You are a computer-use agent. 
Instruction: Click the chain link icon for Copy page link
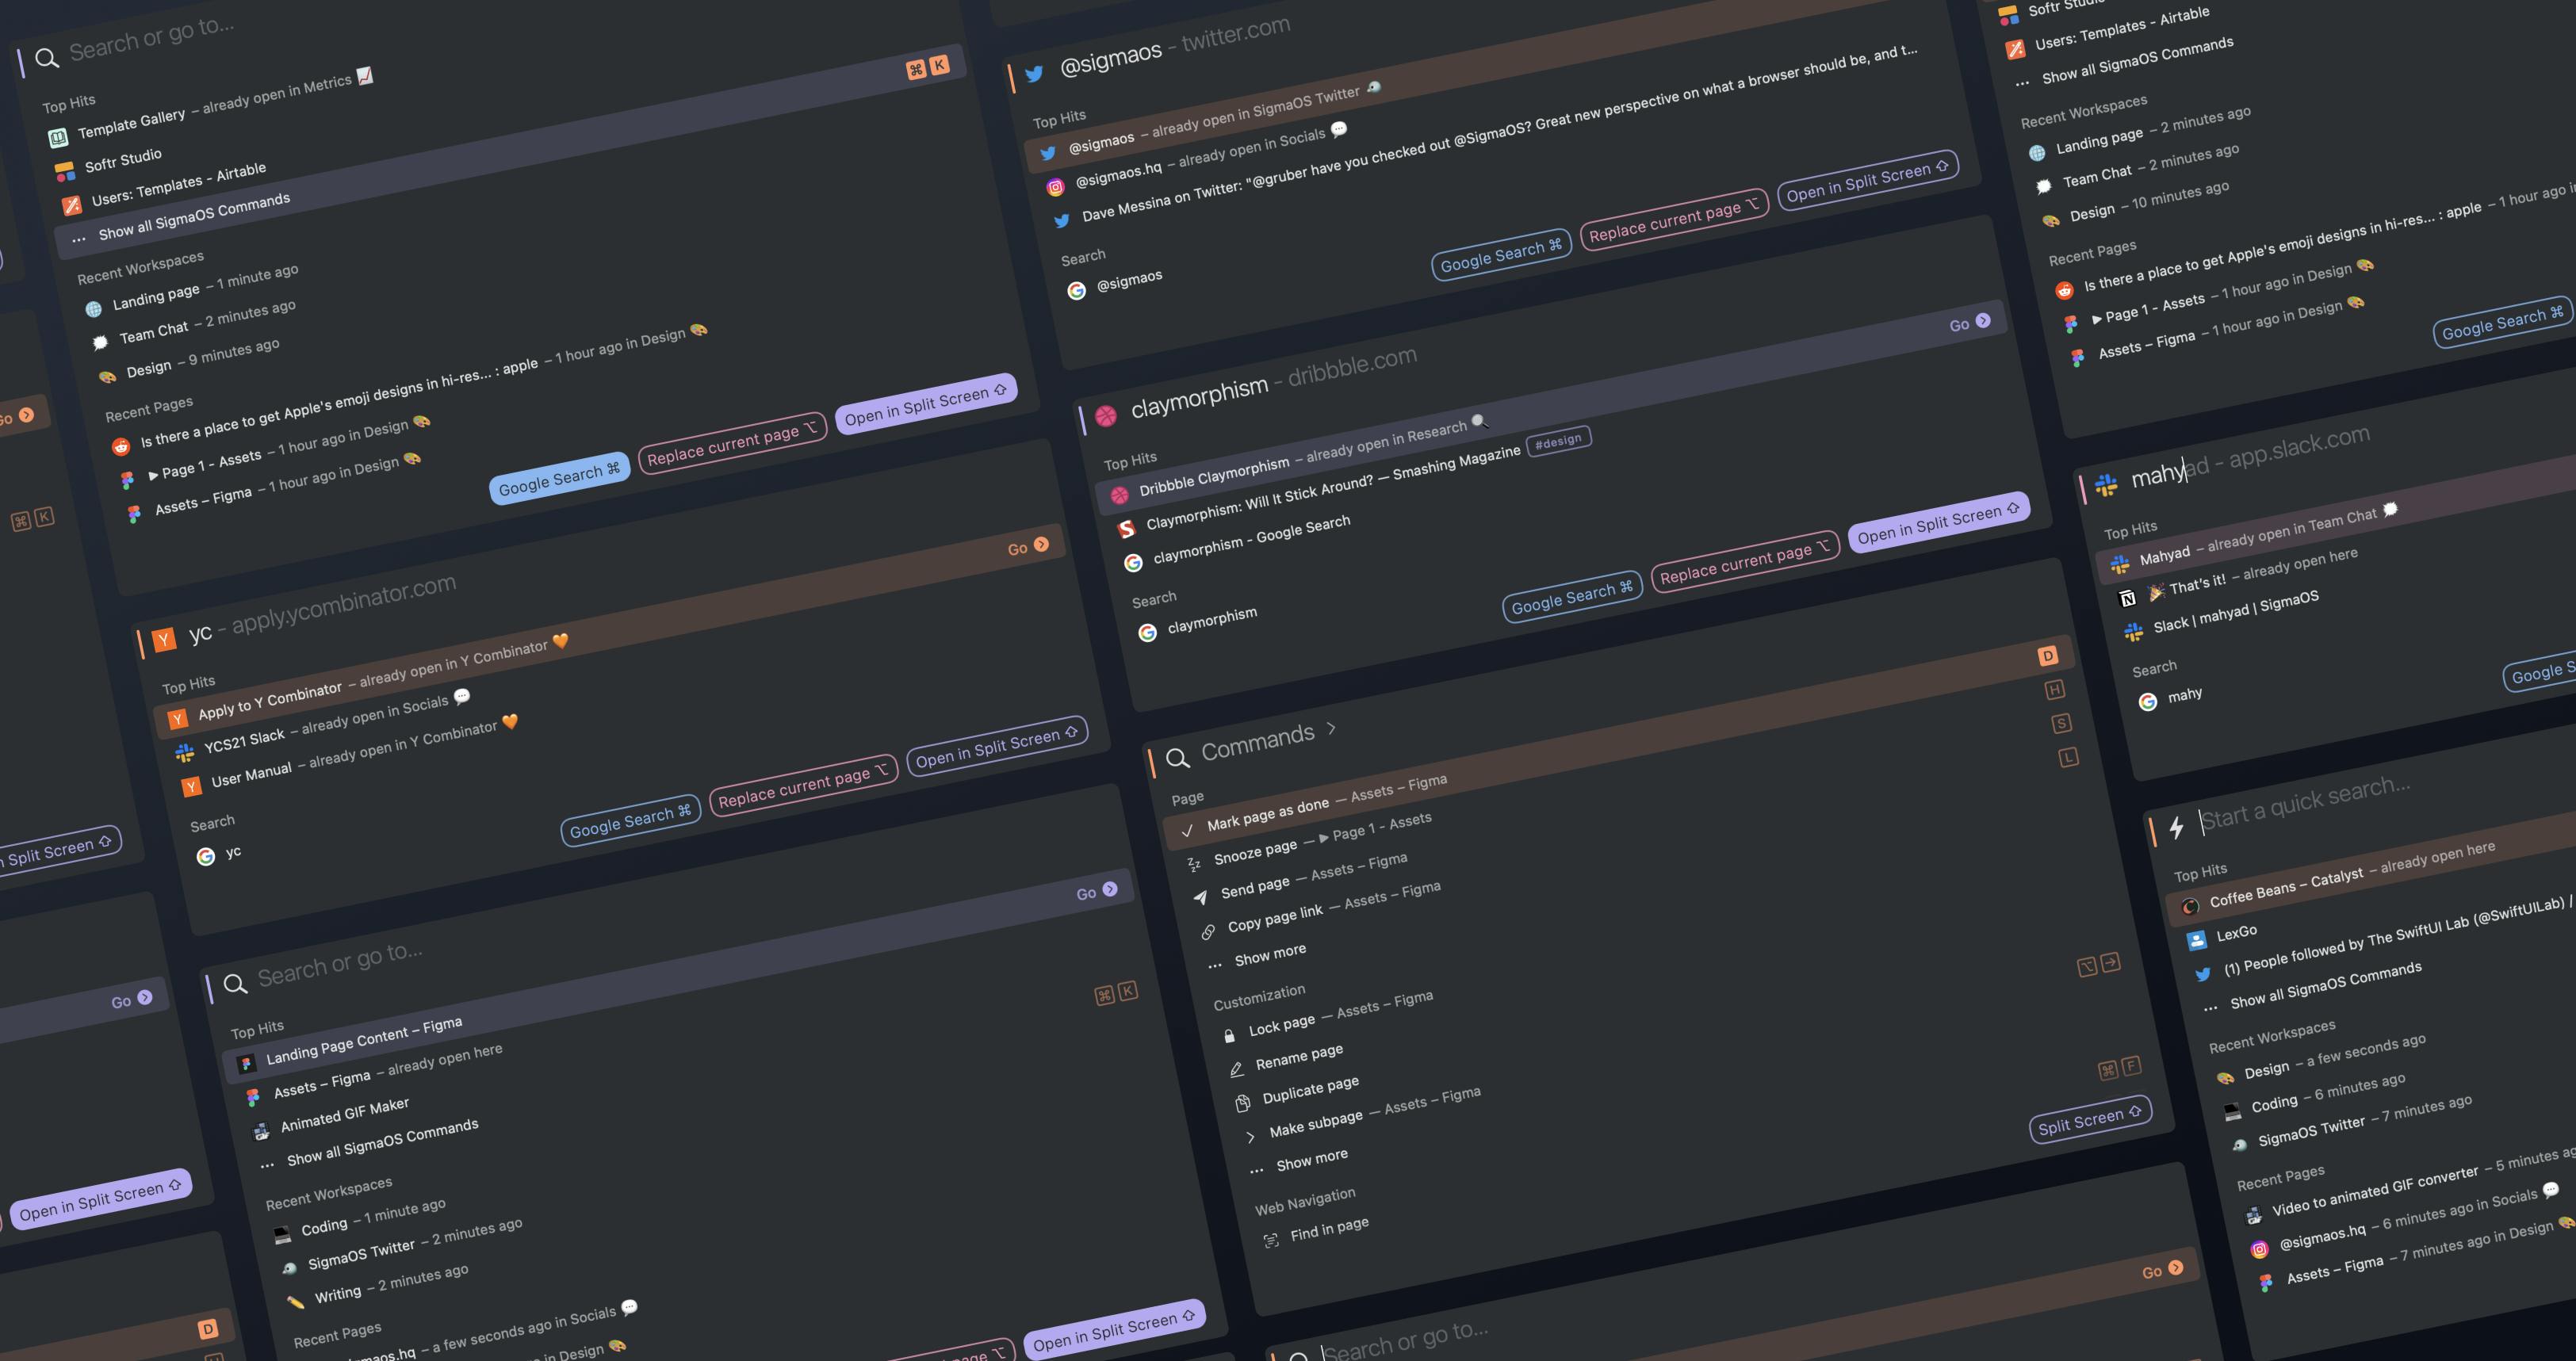pos(1208,932)
